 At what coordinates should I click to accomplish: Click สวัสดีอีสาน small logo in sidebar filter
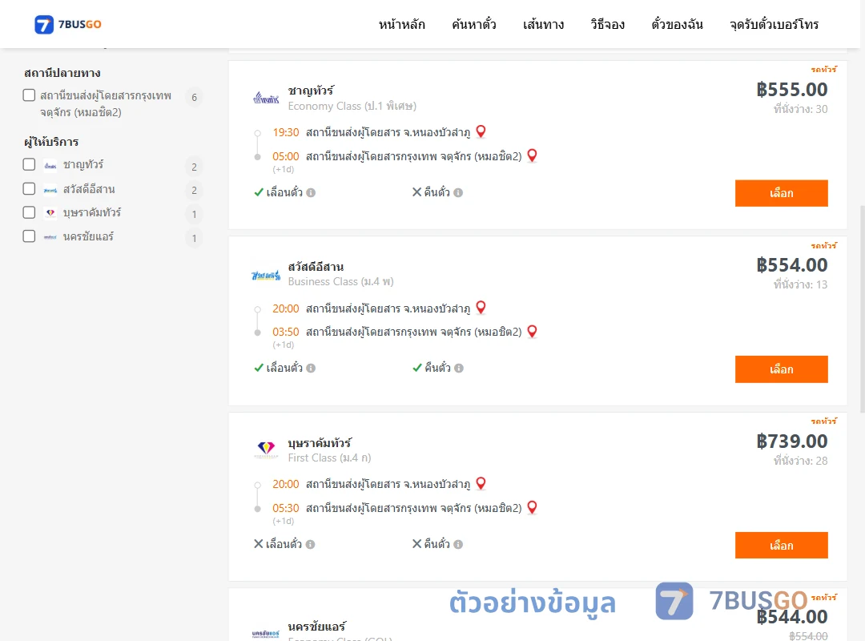[50, 190]
